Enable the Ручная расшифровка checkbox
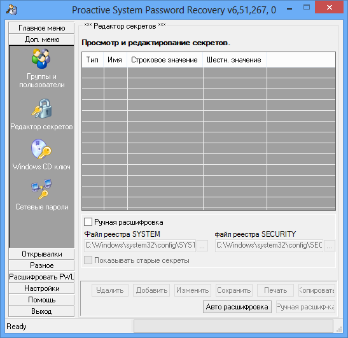 pos(88,222)
